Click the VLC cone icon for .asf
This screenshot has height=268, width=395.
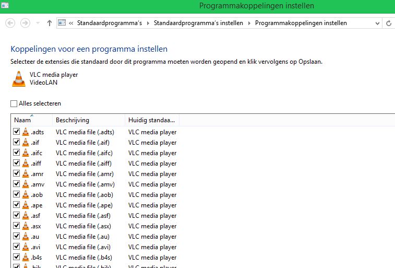(x=26, y=216)
